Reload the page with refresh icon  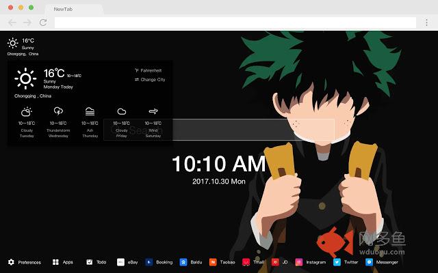43,23
